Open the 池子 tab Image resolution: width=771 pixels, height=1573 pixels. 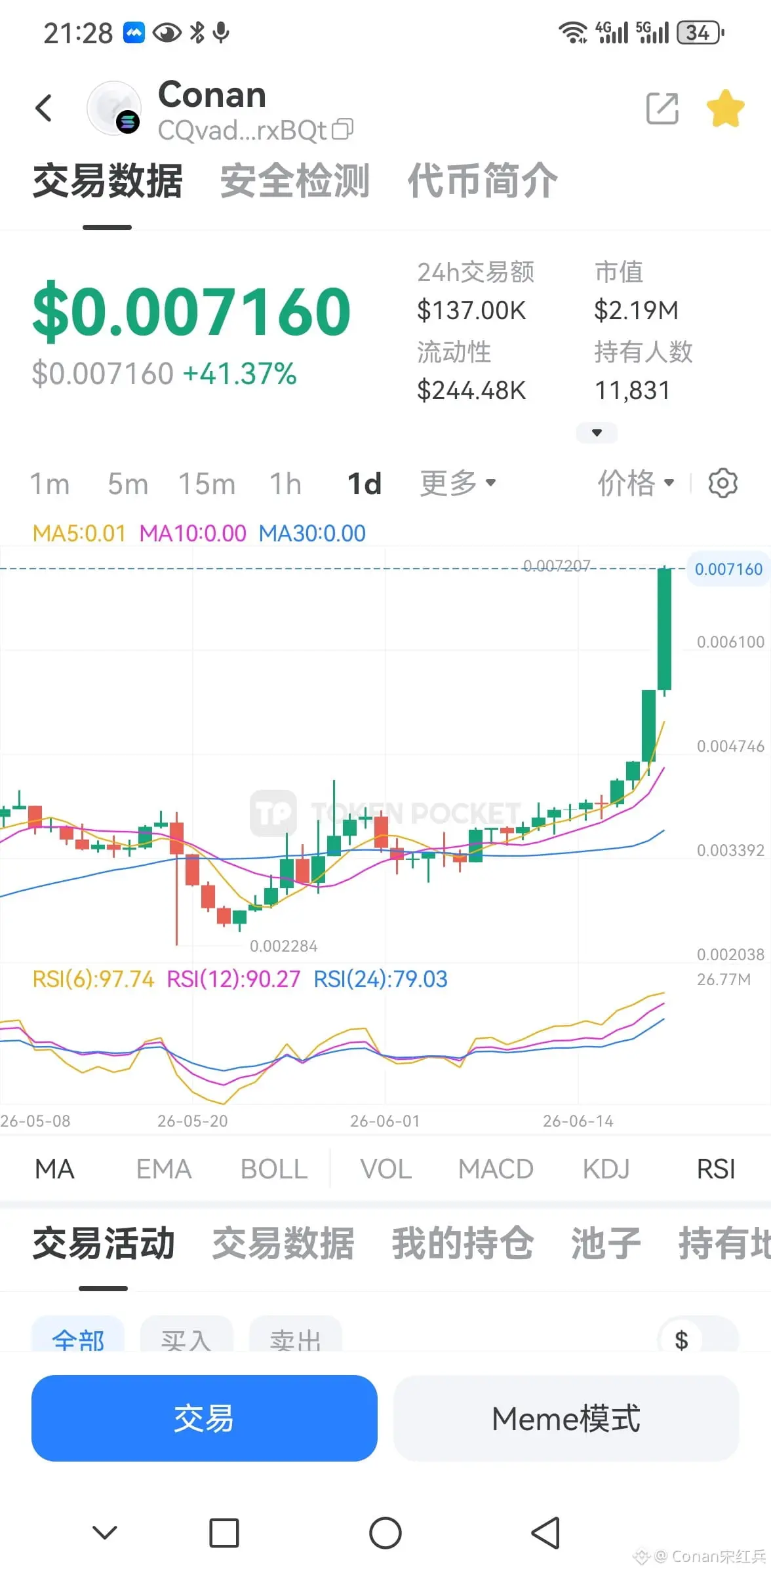coord(606,1243)
